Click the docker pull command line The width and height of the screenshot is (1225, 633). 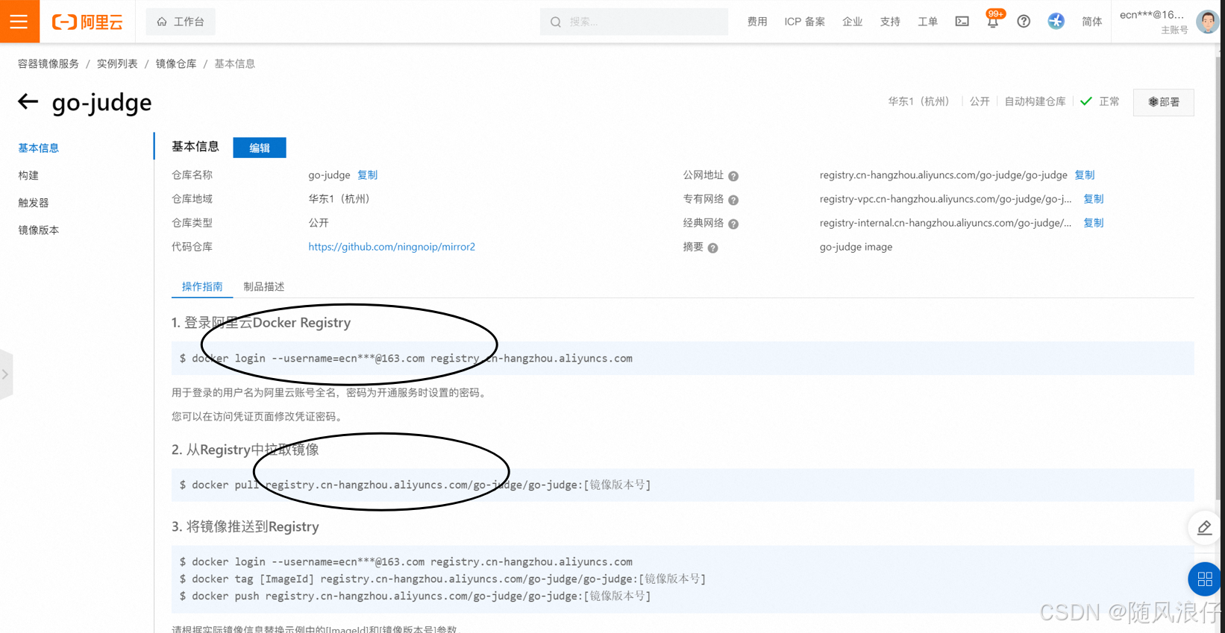click(416, 485)
